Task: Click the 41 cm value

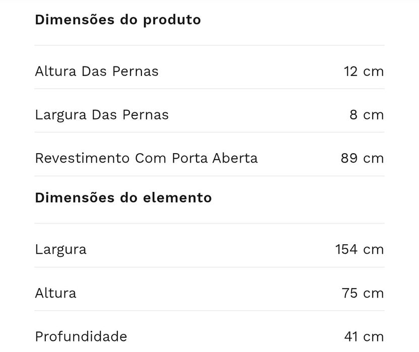Action: pyautogui.click(x=364, y=337)
